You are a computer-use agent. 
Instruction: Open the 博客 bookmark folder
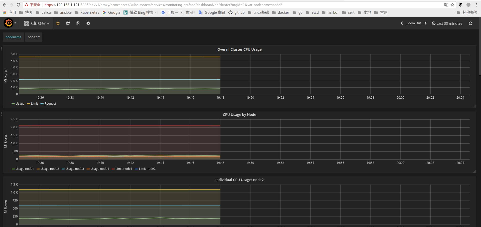pyautogui.click(x=26, y=12)
